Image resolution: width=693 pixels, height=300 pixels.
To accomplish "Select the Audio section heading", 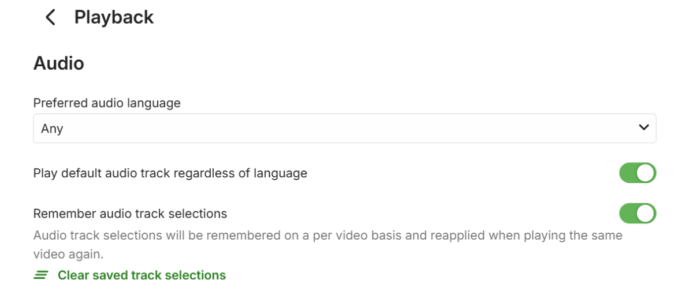I will click(59, 63).
